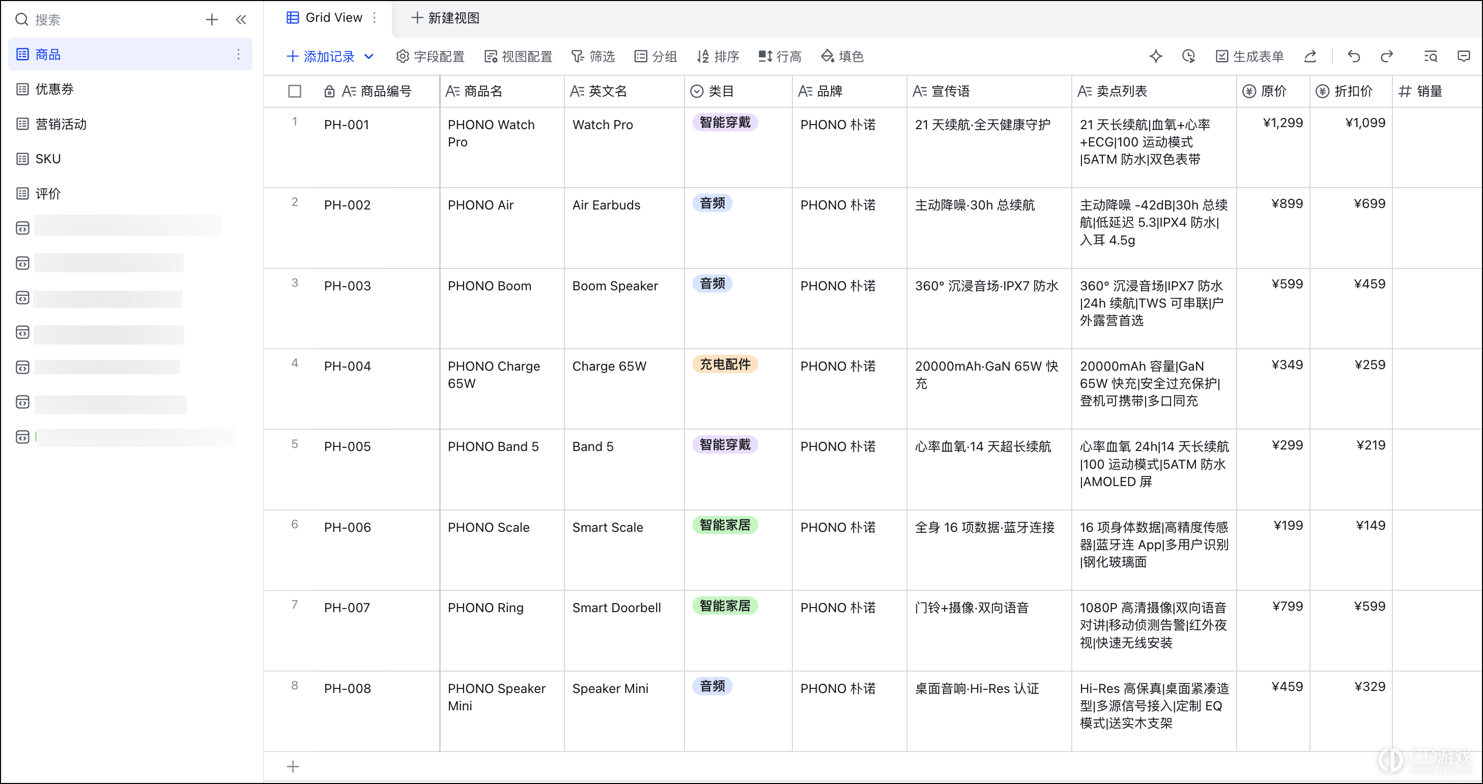Screen dimensions: 1483x784
Task: Click the number icon on 销量 column
Action: pos(1405,92)
